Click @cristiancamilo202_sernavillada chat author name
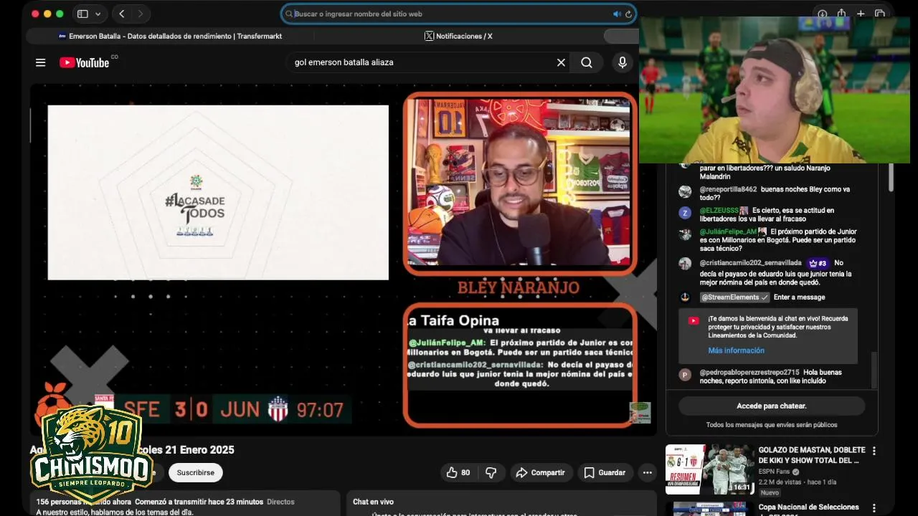 750,263
